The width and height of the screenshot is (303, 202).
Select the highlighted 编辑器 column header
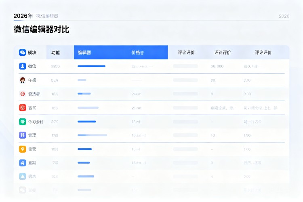click(84, 53)
